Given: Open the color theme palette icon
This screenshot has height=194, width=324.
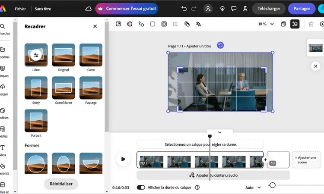Looking at the screenshot, I should [130, 24].
